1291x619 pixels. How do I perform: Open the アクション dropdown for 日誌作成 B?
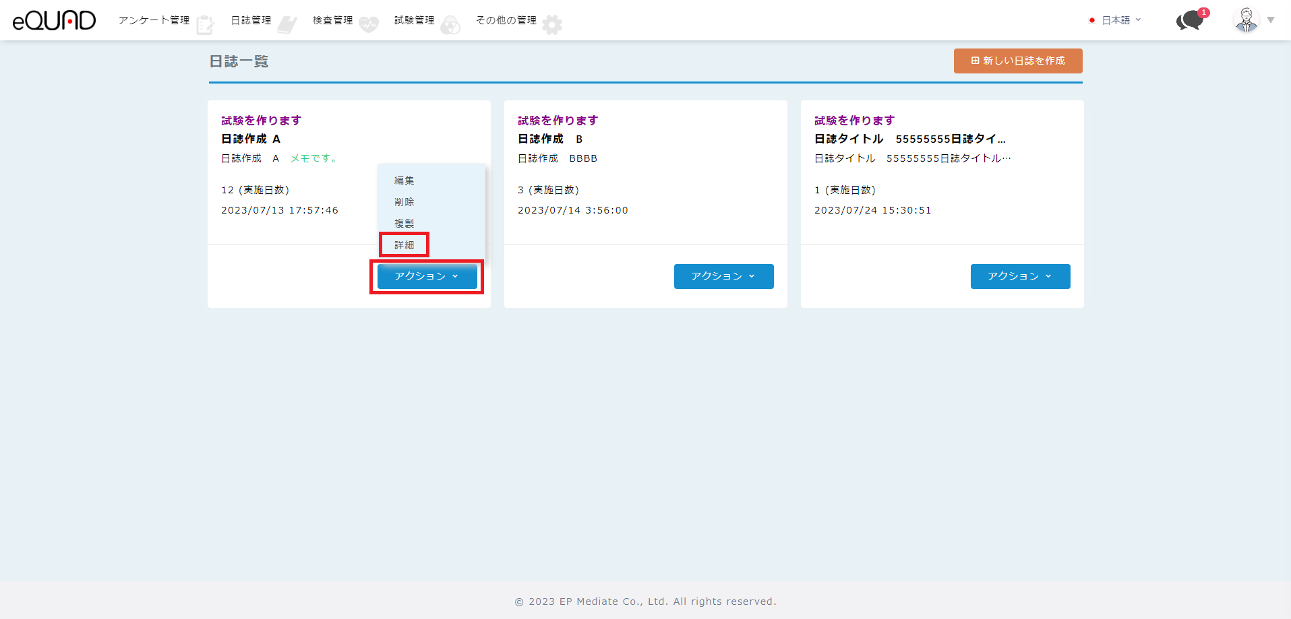click(723, 276)
